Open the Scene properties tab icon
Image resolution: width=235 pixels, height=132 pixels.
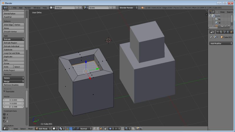tap(224, 32)
